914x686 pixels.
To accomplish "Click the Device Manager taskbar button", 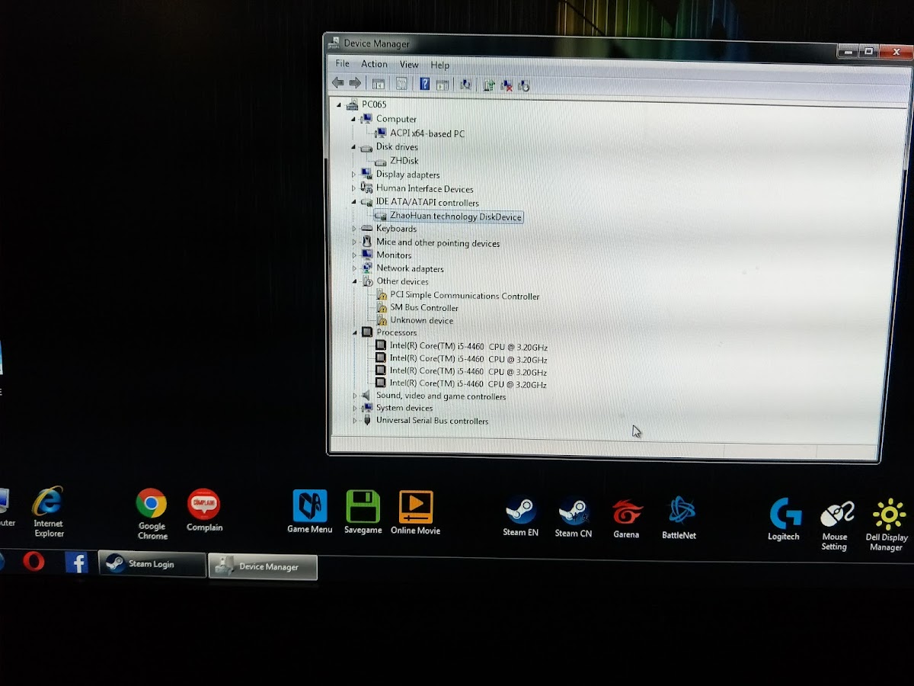I will pos(263,567).
